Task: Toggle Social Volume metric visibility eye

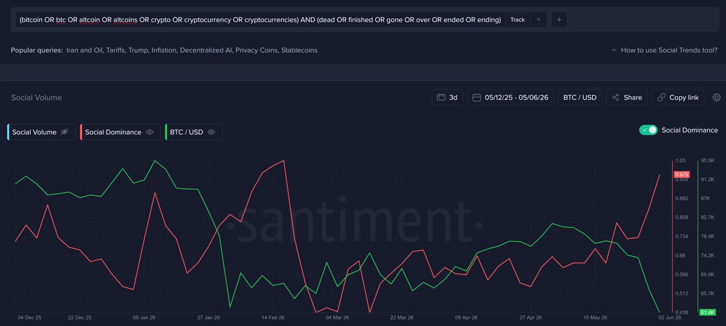Action: 65,132
